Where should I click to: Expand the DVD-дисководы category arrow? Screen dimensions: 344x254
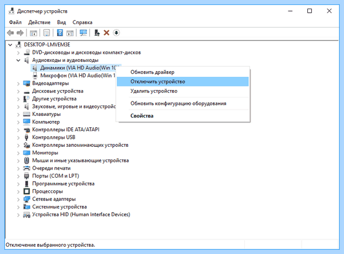tap(18, 52)
